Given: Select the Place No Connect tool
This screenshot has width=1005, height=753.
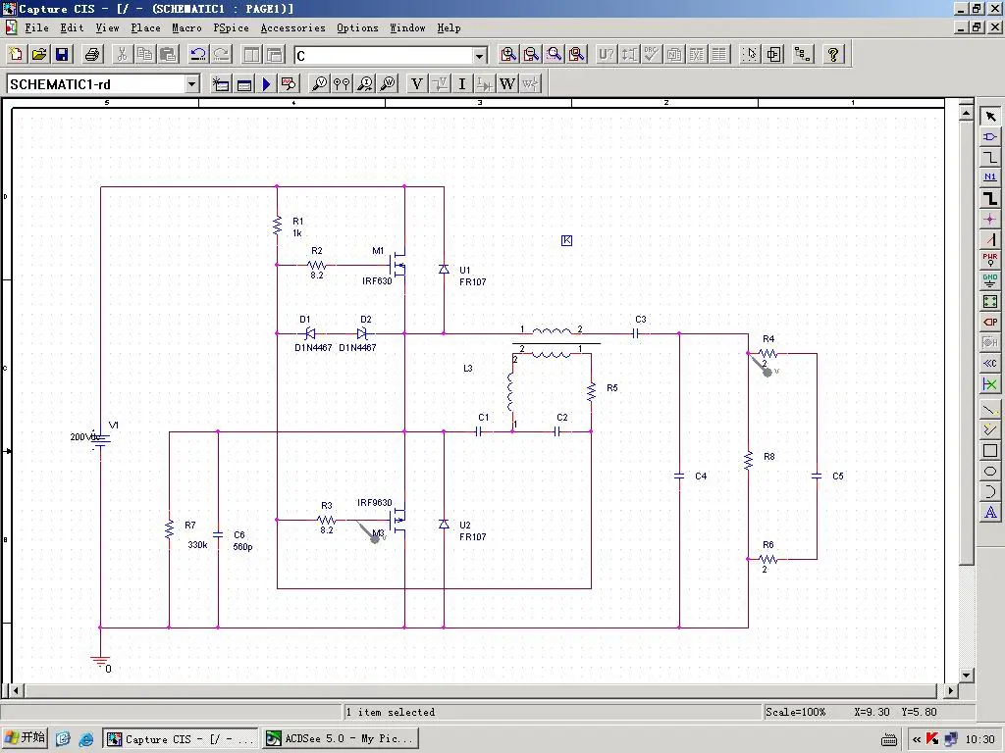Looking at the screenshot, I should (x=990, y=384).
